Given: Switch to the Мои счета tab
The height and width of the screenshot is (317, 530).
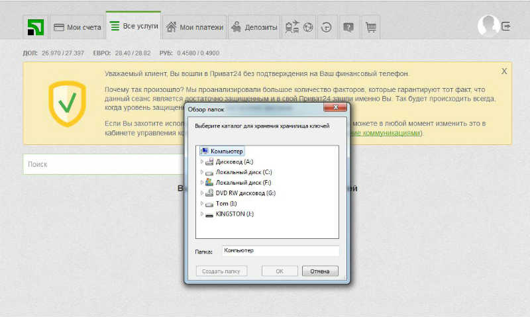Looking at the screenshot, I should [78, 27].
